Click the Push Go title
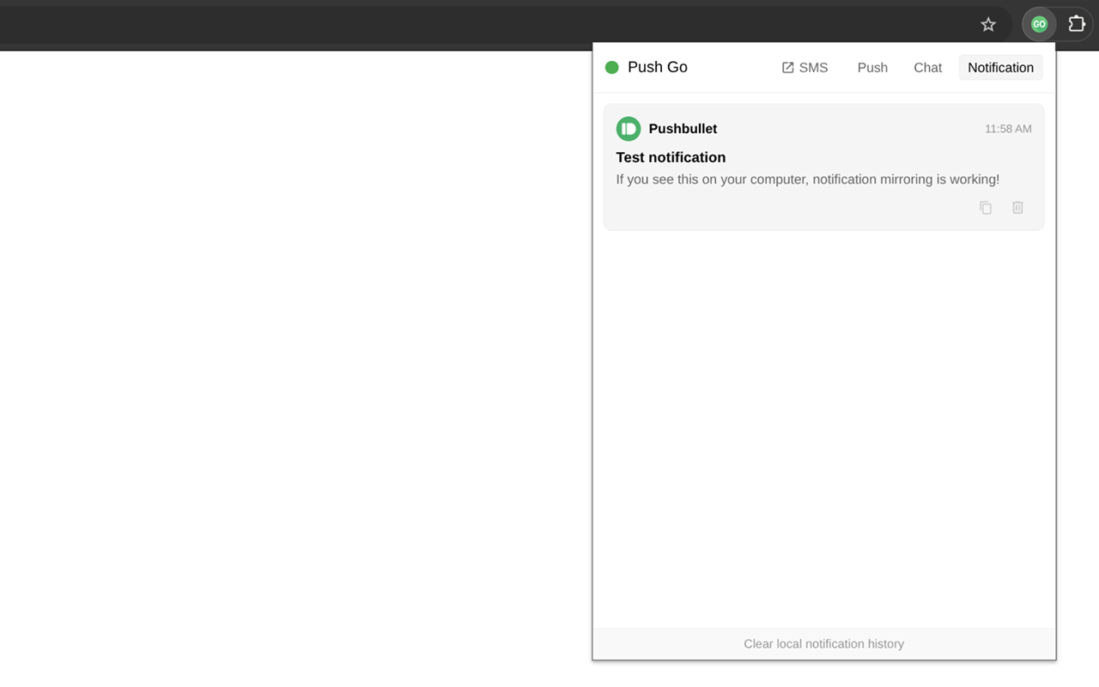Viewport: 1099px width, 687px height. coord(658,67)
